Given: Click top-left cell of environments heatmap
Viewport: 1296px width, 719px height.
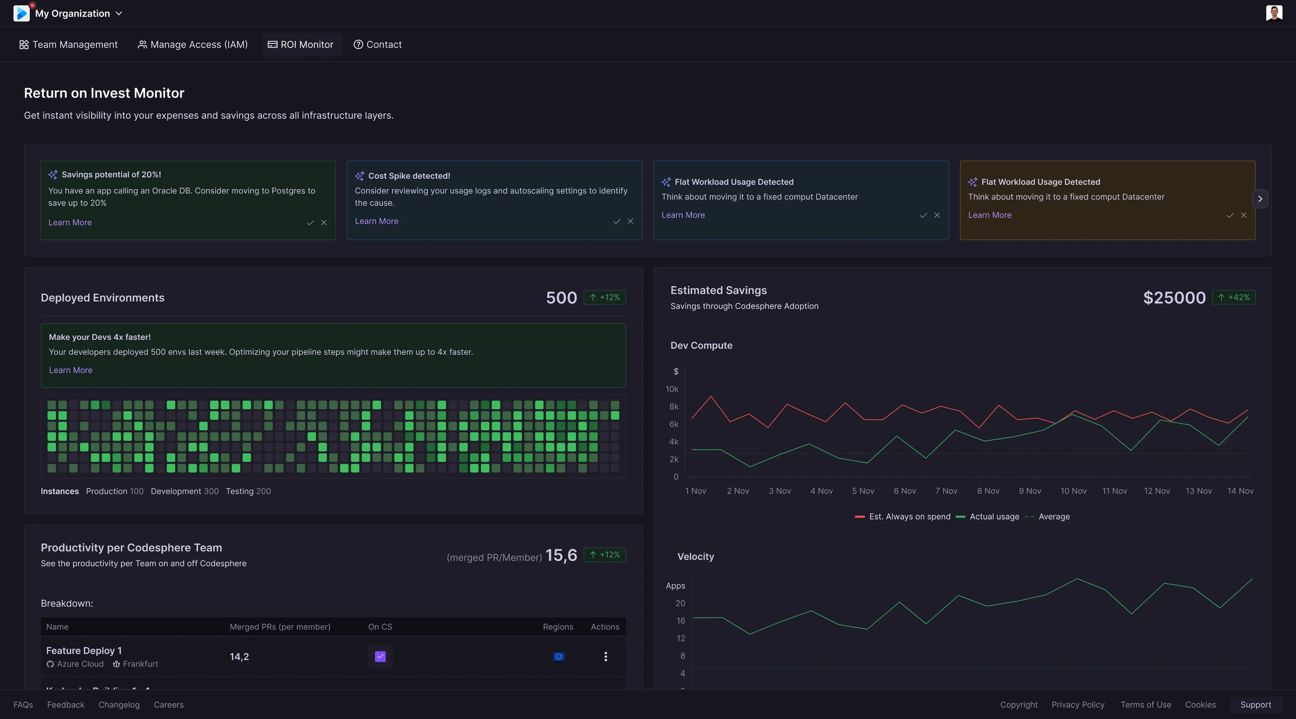Looking at the screenshot, I should tap(52, 405).
